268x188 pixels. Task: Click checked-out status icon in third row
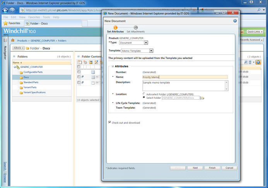pos(82,83)
